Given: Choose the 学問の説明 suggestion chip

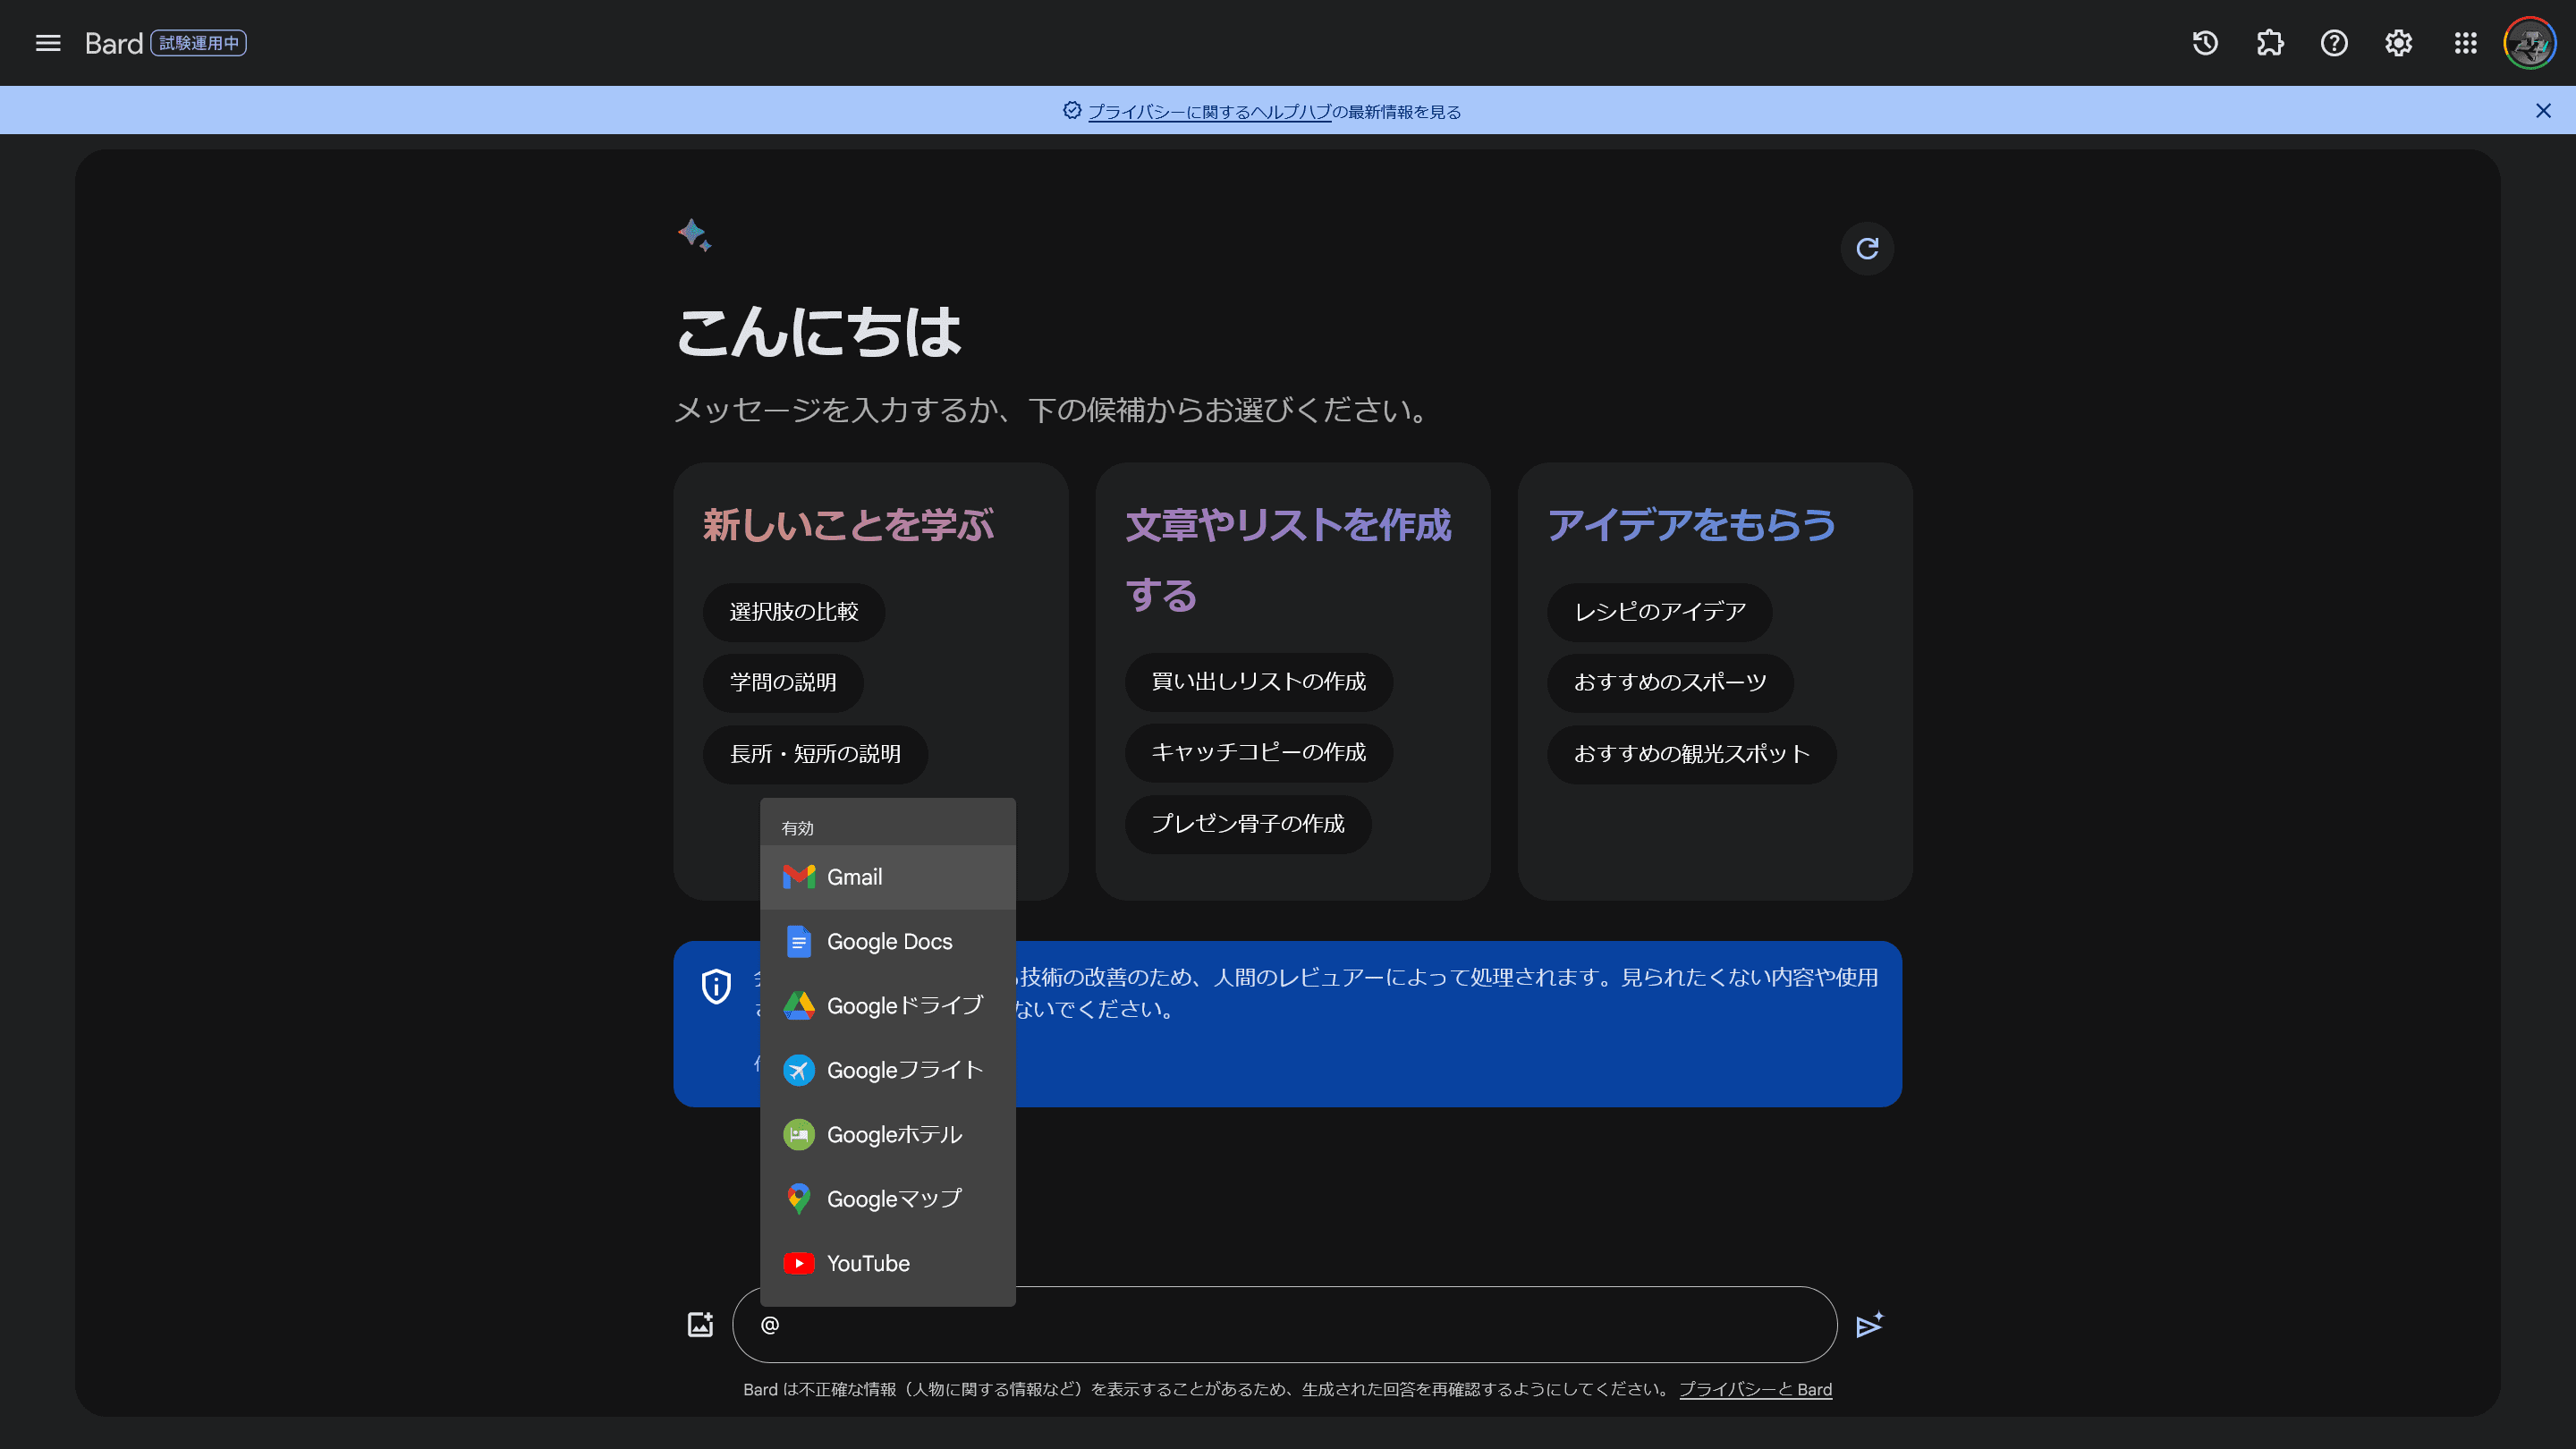Looking at the screenshot, I should tap(783, 683).
